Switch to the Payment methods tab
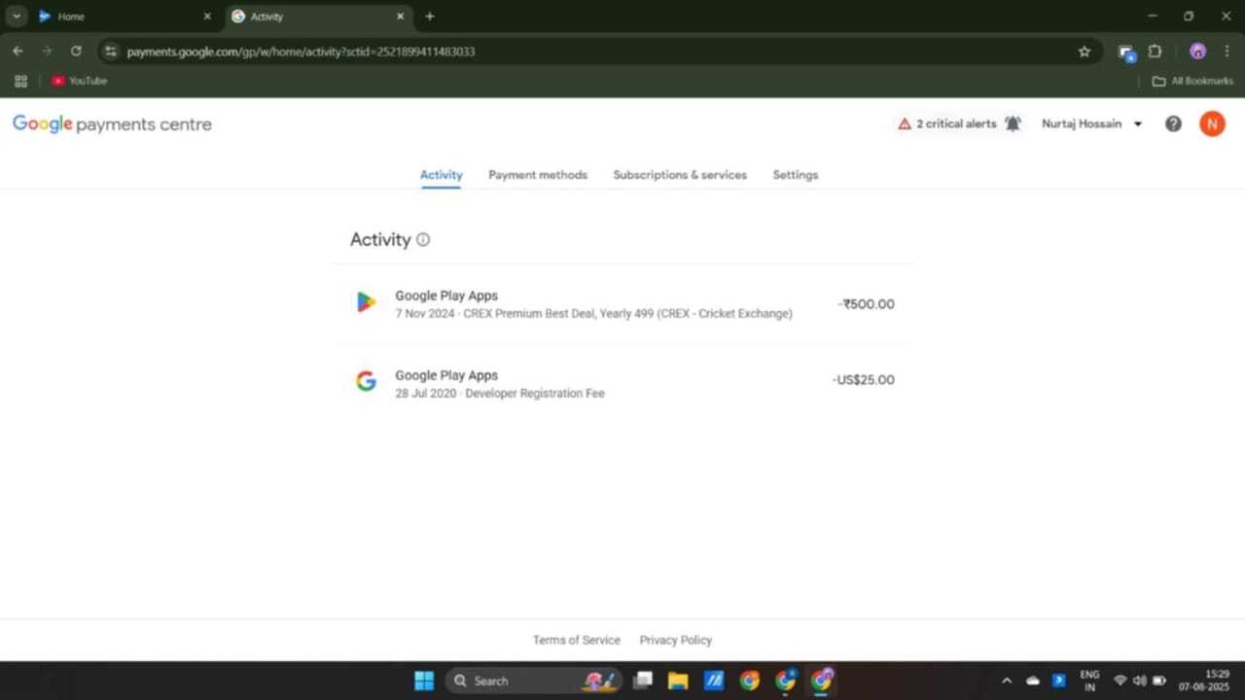The image size is (1245, 700). 538,175
